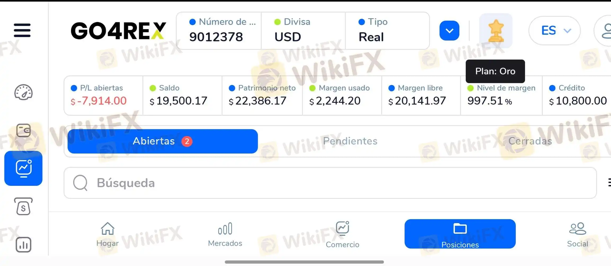Go to Hogar in bottom navigation
The width and height of the screenshot is (611, 266).
pyautogui.click(x=107, y=235)
